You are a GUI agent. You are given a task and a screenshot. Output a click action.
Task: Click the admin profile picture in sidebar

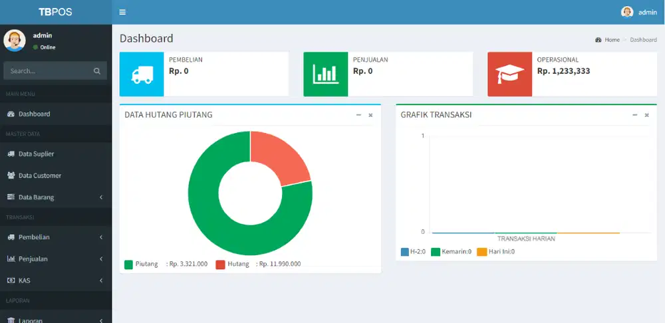(x=15, y=41)
